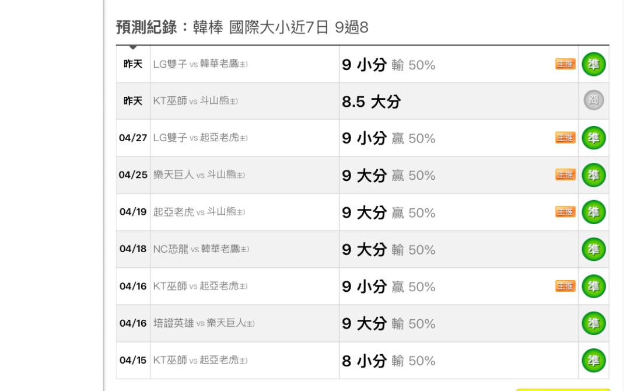Screen dimensions: 630x391
Task: Click the green 準 icon for 培證英雄 vs 樂天巨人
Action: (594, 323)
